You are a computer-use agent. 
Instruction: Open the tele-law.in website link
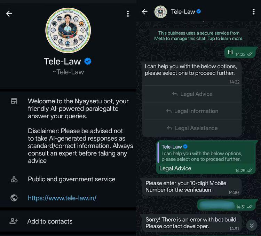(62, 198)
